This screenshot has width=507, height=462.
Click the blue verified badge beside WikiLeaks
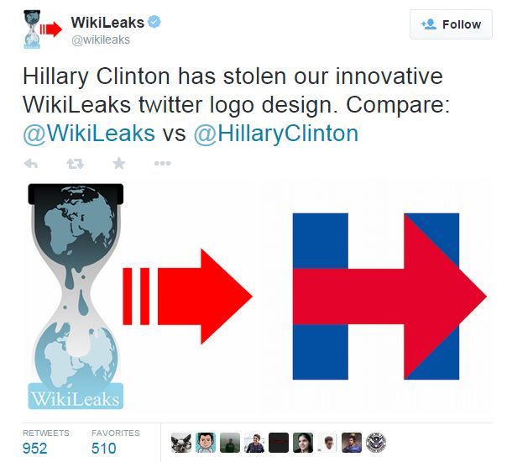click(x=154, y=23)
